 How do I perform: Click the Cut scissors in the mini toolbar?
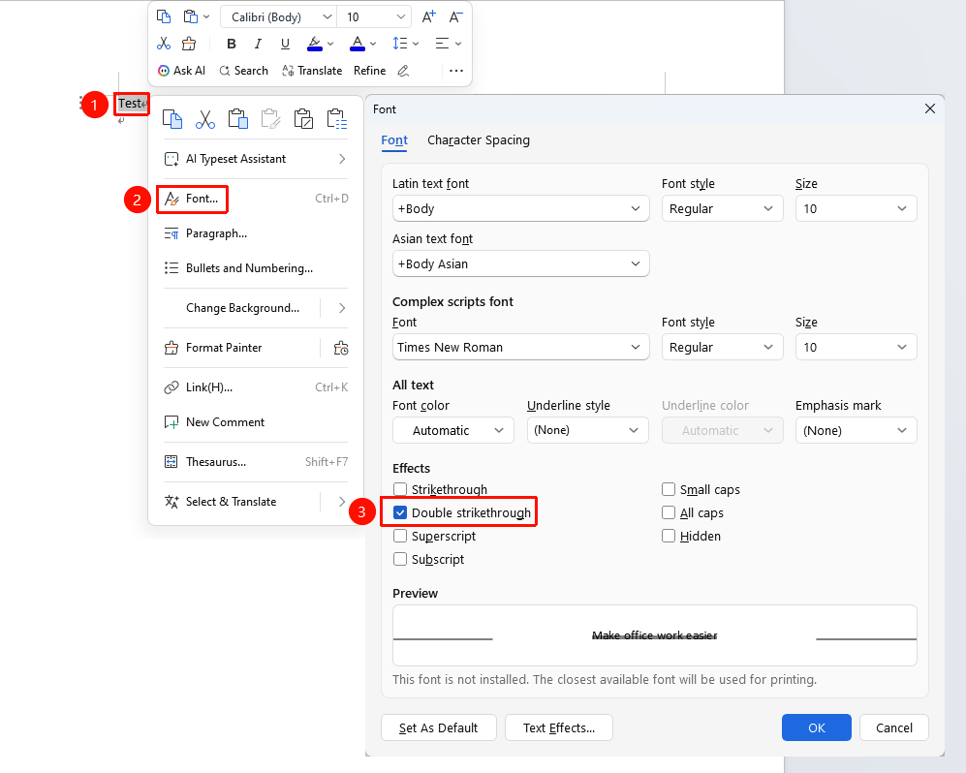[164, 44]
